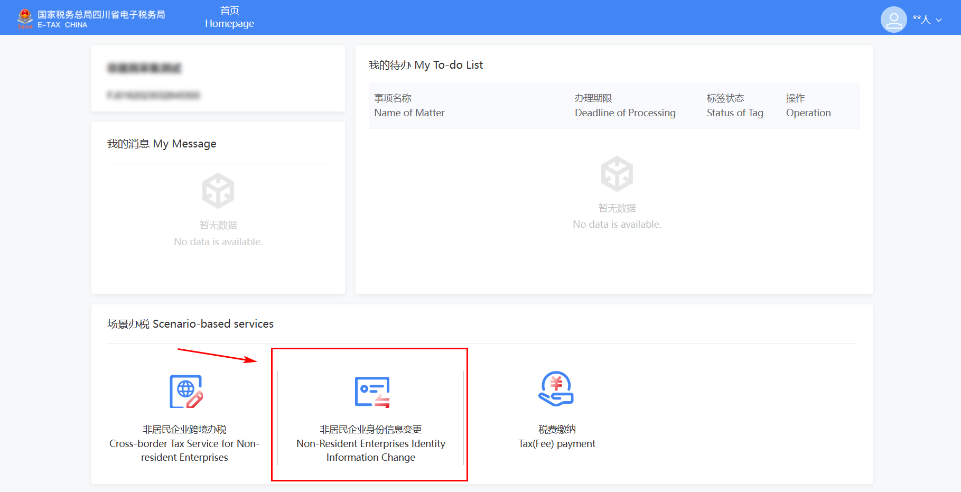Open the Homepage tab
The image size is (961, 492).
(229, 17)
